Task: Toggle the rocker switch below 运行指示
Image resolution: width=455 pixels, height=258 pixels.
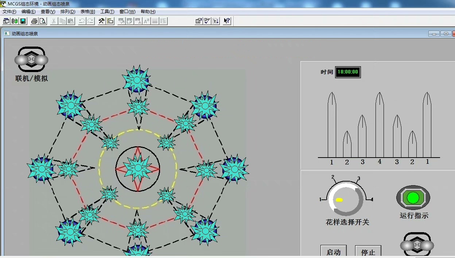Action: click(x=417, y=245)
